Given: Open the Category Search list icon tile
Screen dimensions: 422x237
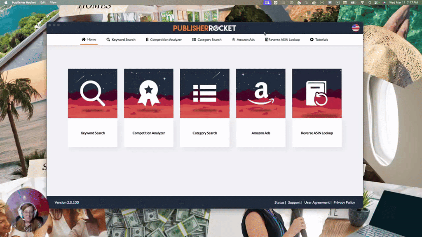Looking at the screenshot, I should pyautogui.click(x=205, y=93).
